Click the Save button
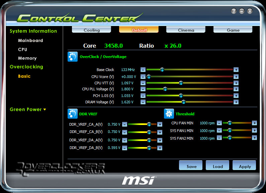266x193 pixels. coord(191,165)
